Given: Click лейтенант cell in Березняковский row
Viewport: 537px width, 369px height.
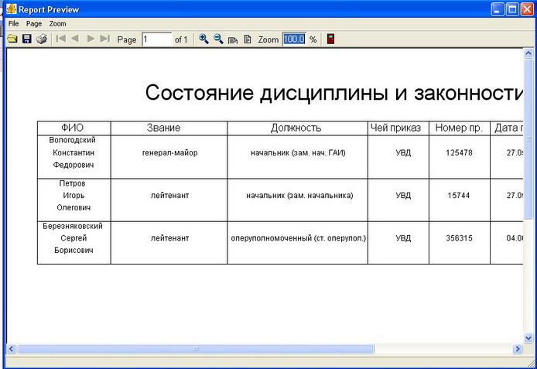Looking at the screenshot, I should click(x=169, y=243).
